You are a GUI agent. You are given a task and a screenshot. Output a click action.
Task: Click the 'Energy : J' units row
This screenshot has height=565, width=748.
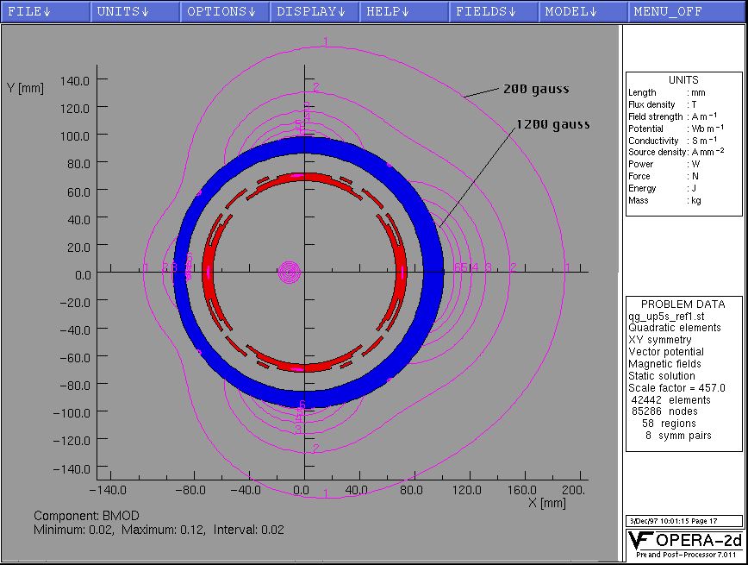[x=662, y=188]
